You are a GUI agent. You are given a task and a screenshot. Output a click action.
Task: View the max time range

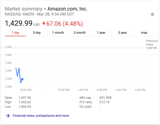click(x=144, y=33)
